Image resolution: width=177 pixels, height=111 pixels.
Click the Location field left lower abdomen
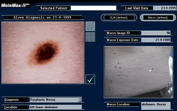click(56, 107)
